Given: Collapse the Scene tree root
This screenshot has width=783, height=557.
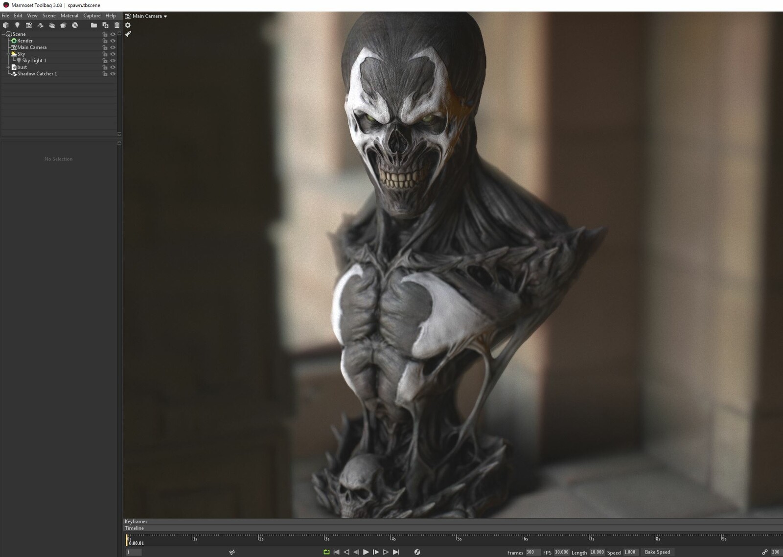Looking at the screenshot, I should pos(3,34).
